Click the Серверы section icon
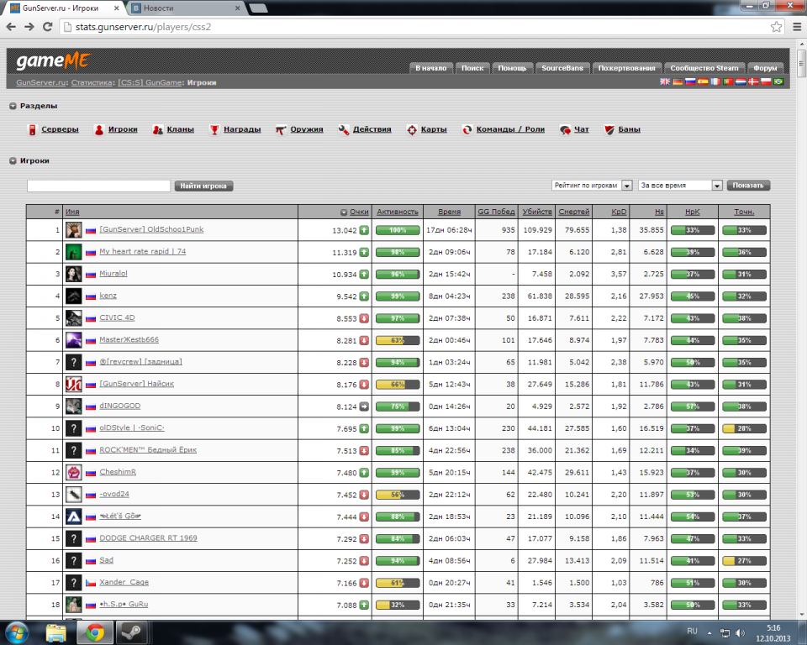The width and height of the screenshot is (807, 645). coord(33,130)
